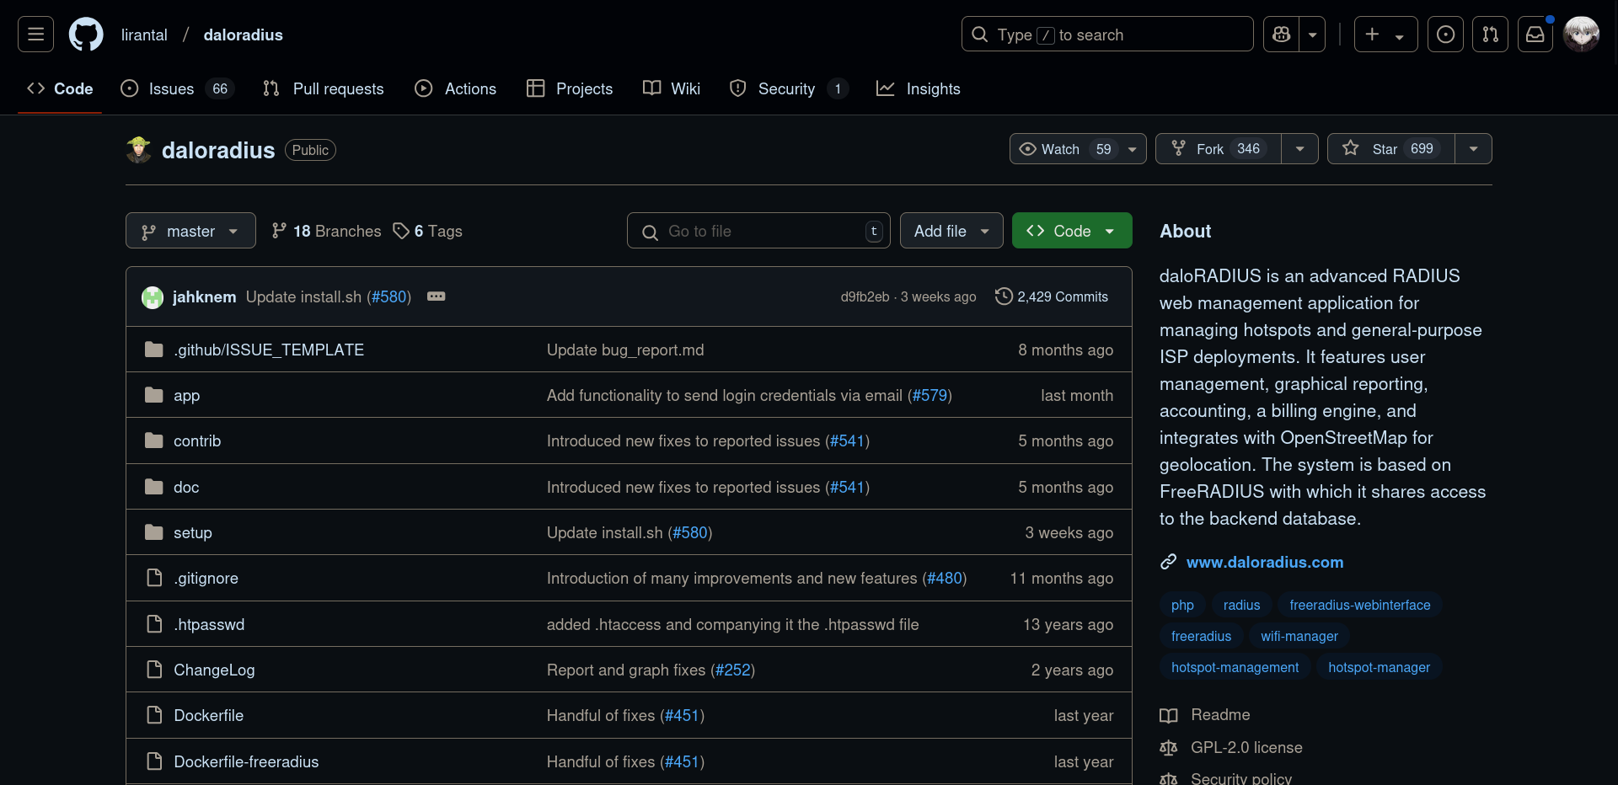Fork the repository with Fork button
Viewport: 1618px width, 785px height.
[1219, 149]
